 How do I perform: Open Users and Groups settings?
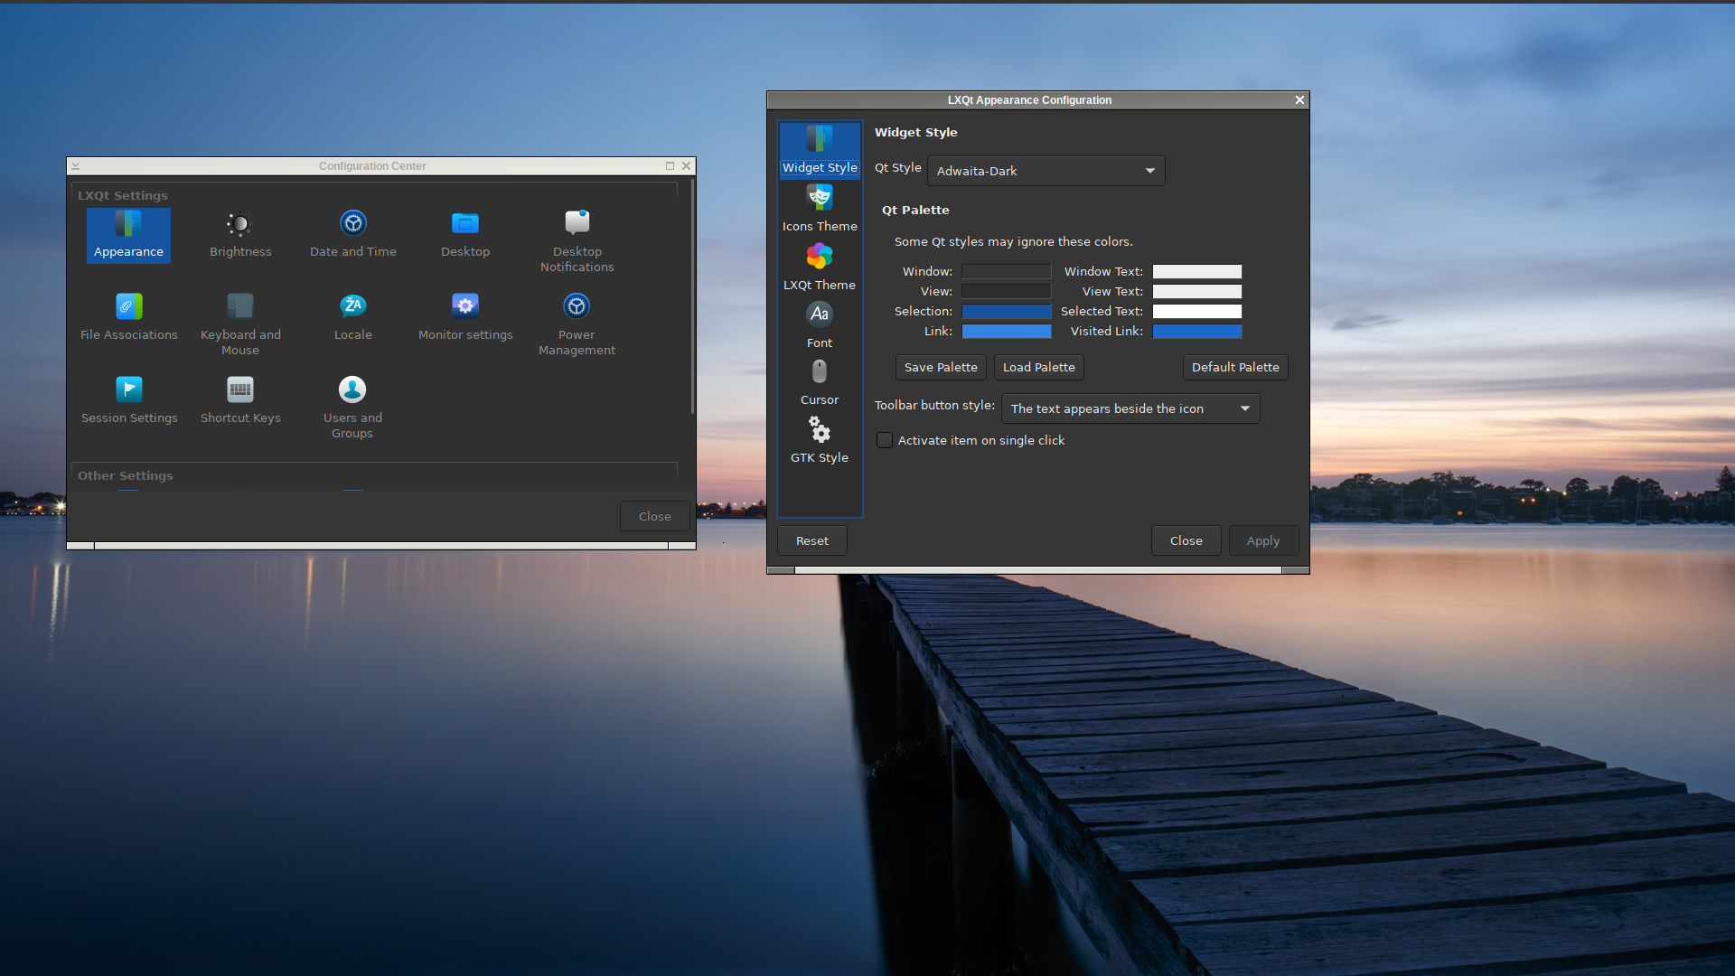click(x=352, y=408)
